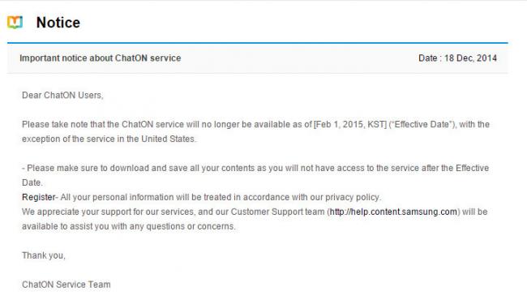
Task: Click the blue divider line under Notice
Action: point(258,43)
